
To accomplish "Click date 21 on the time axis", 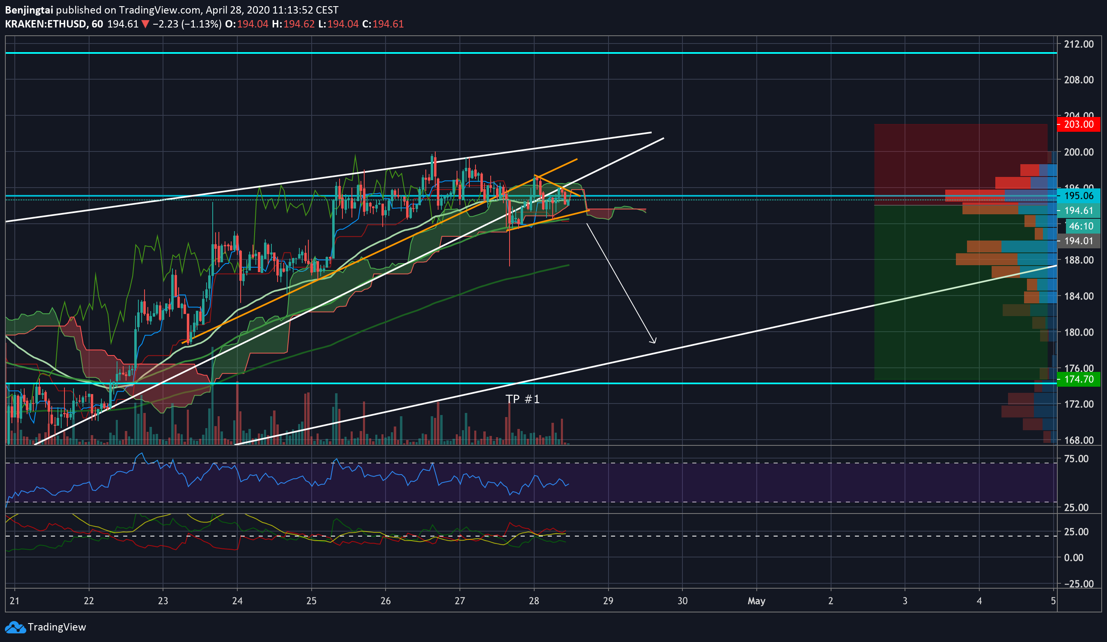I will 14,601.
